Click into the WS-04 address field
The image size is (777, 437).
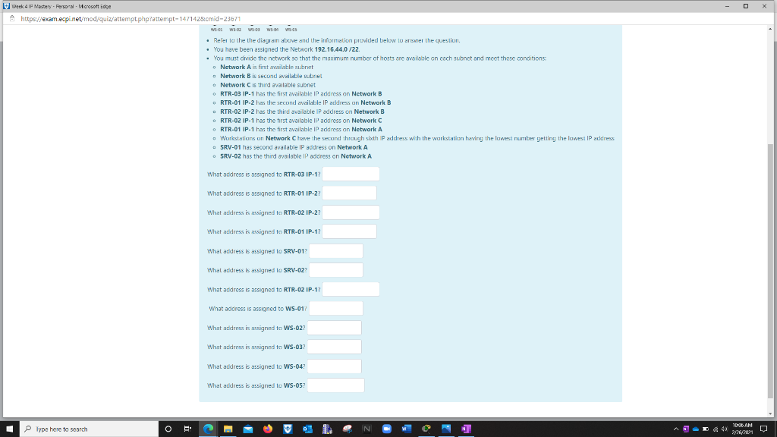335,366
